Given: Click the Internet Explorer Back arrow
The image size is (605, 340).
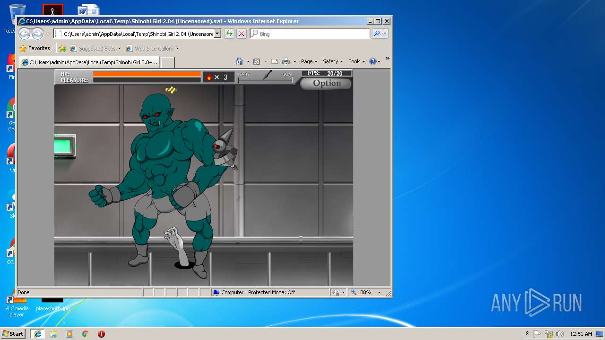Looking at the screenshot, I should click(x=25, y=34).
